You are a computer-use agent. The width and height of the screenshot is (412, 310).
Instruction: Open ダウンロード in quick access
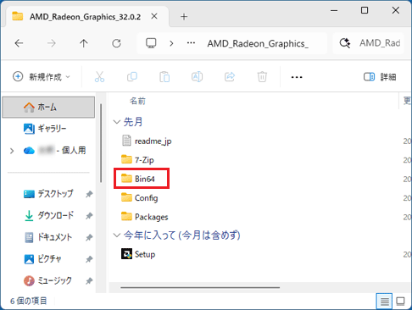48,215
